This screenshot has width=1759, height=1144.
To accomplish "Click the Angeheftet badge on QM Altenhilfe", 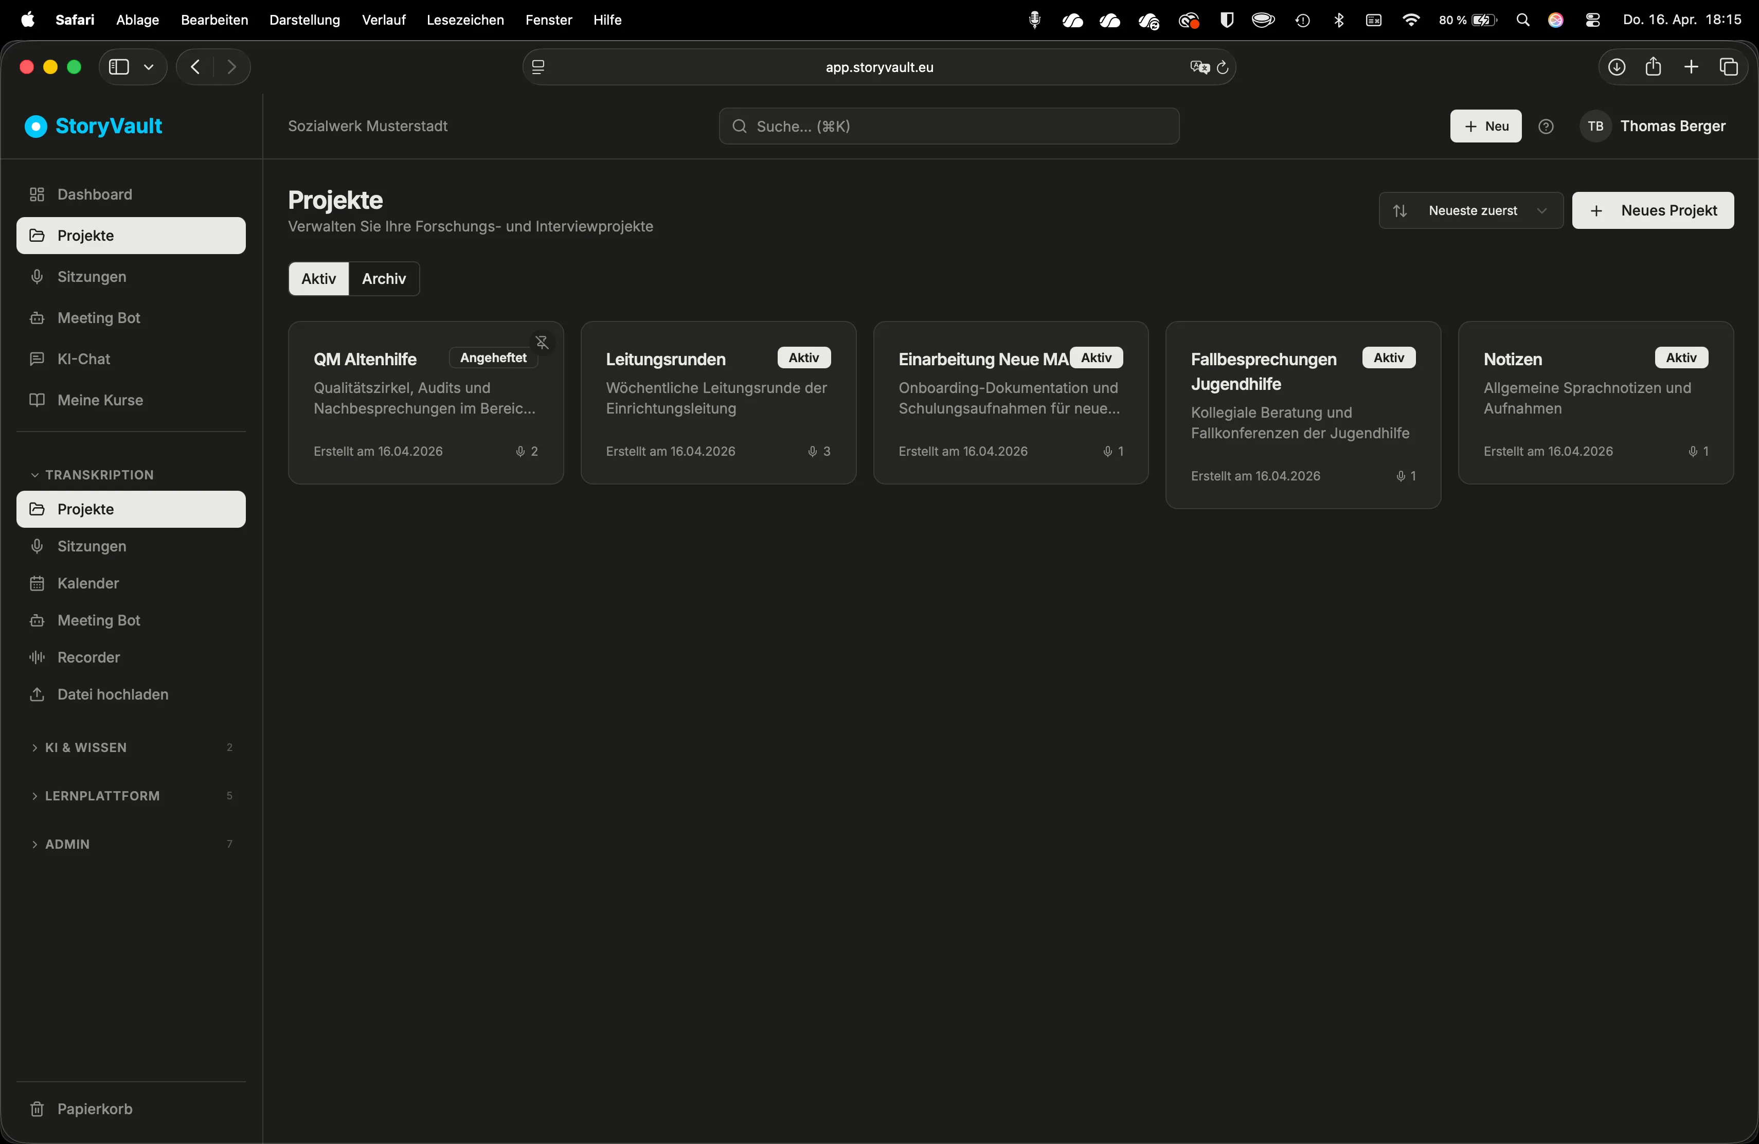I will click(493, 357).
